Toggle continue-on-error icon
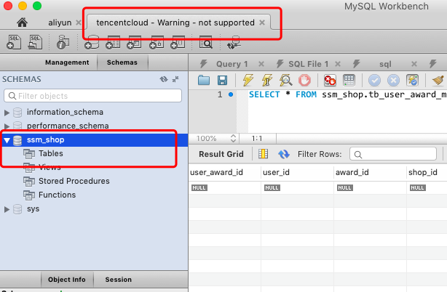The width and height of the screenshot is (447, 292). pyautogui.click(x=330, y=81)
